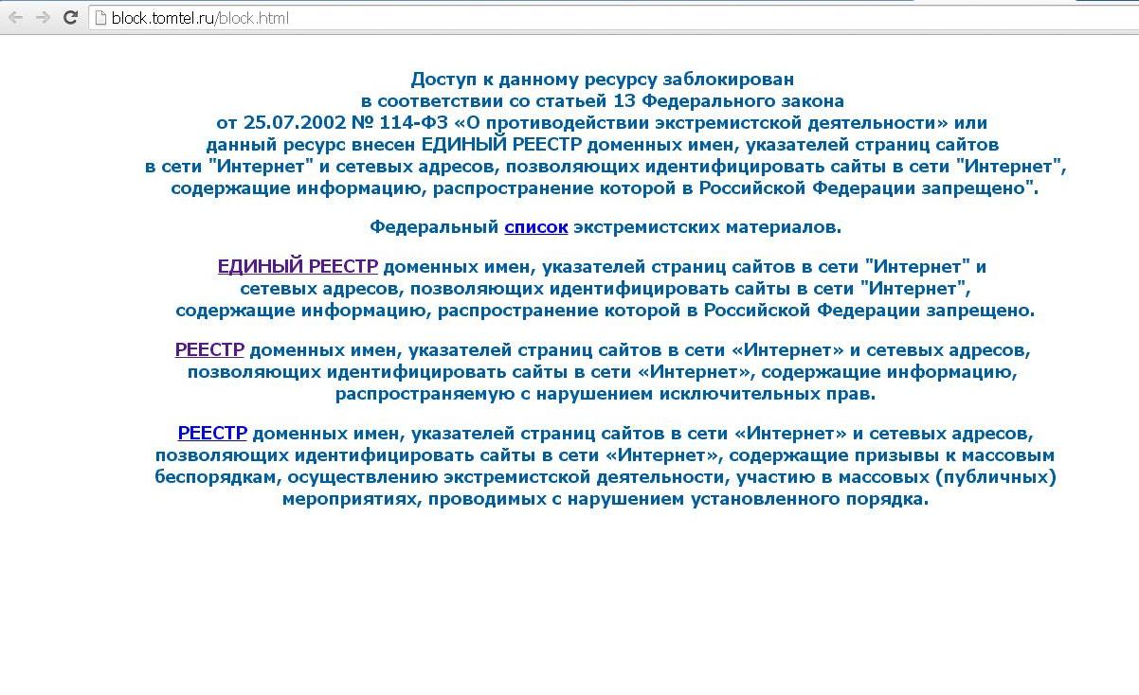Screen dimensions: 1139x695
Task: Click the browser Forward arrow
Action: click(x=43, y=17)
